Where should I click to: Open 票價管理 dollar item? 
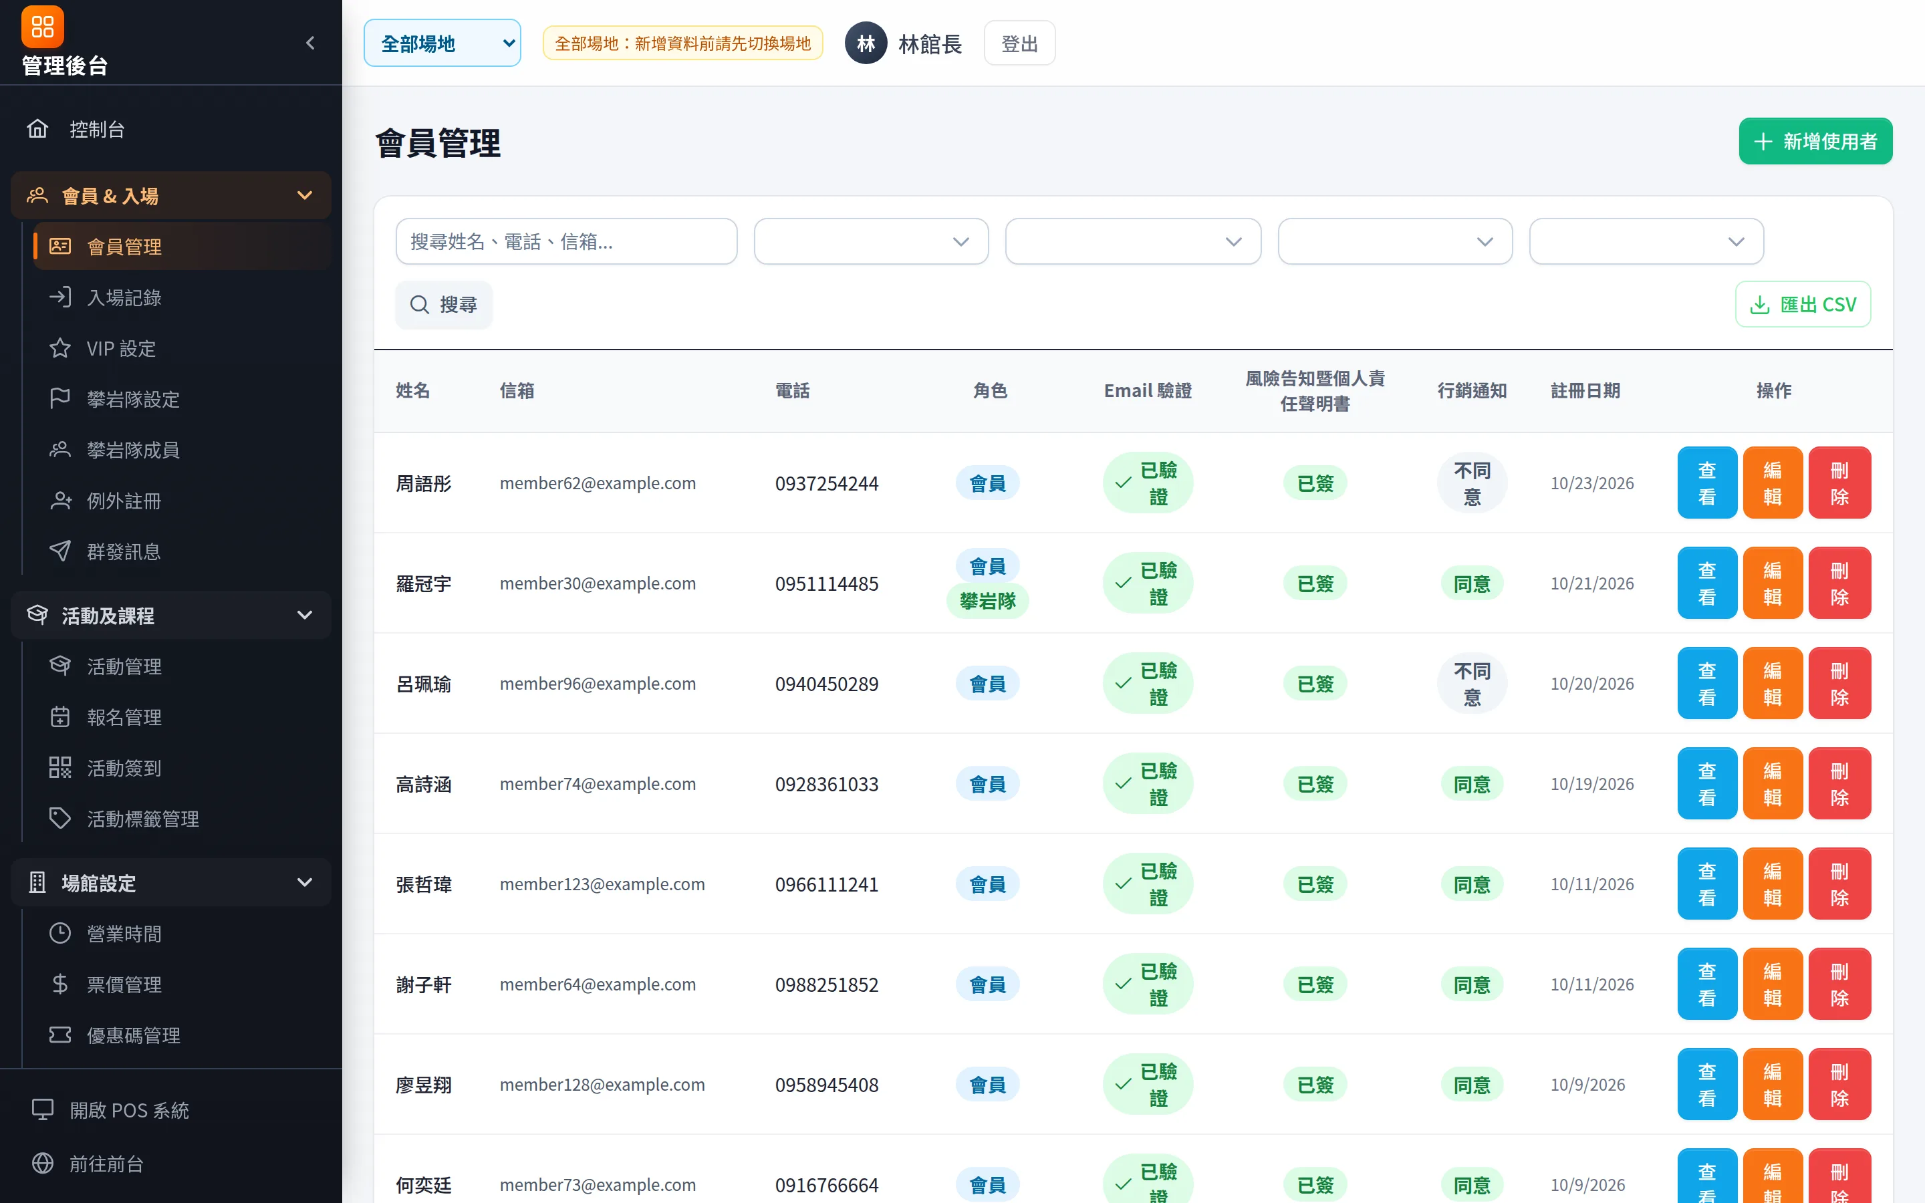click(x=181, y=984)
